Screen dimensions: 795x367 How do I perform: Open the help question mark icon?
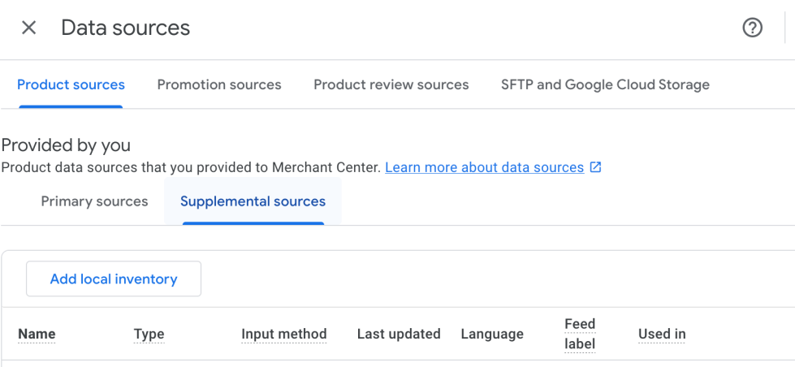(753, 28)
